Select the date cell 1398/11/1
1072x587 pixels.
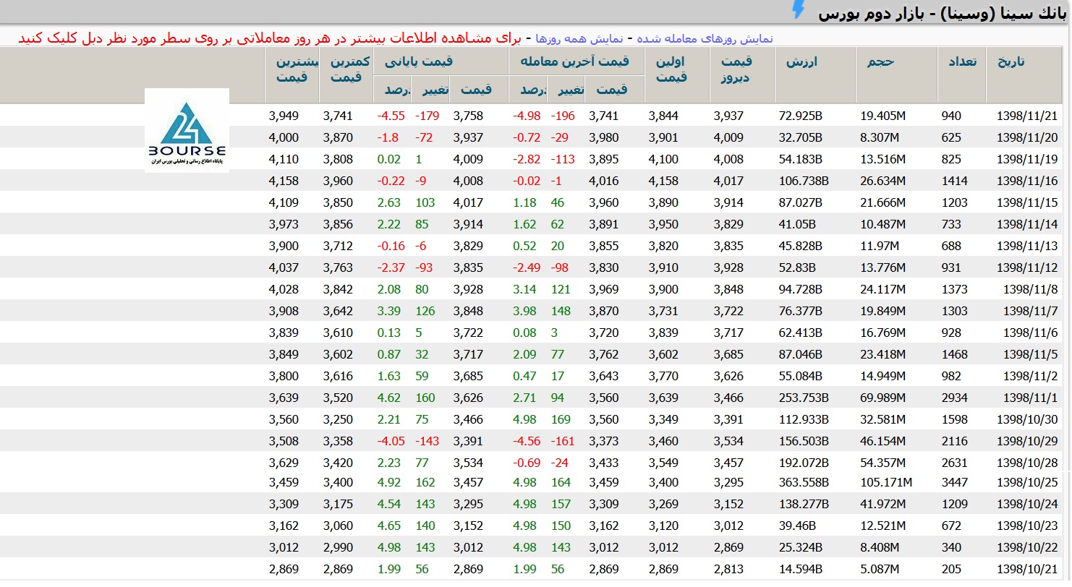click(1030, 398)
